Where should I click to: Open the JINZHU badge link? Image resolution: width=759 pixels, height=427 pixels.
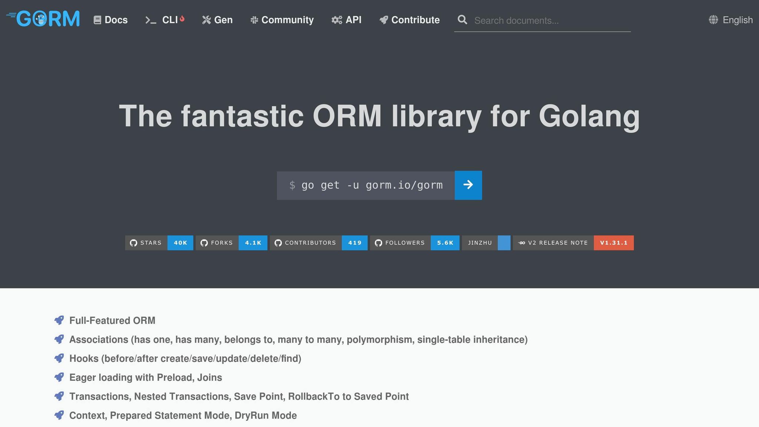[x=485, y=243]
